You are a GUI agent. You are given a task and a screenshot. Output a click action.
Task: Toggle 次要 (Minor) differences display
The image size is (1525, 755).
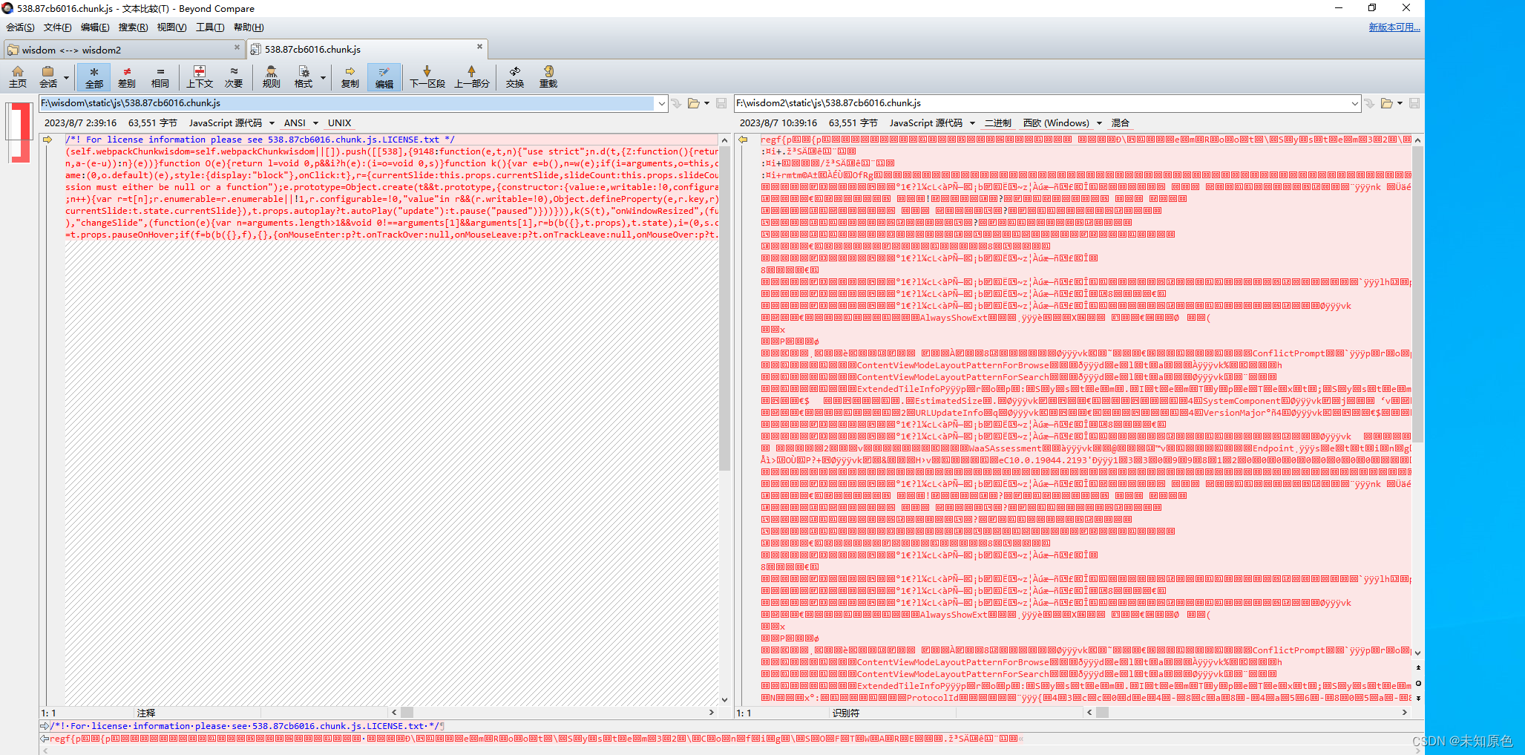tap(234, 76)
